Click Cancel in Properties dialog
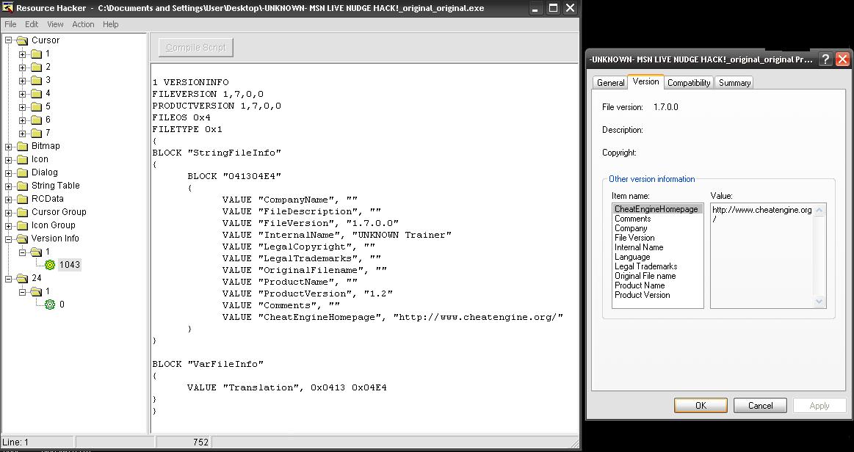854x452 pixels. (x=760, y=405)
